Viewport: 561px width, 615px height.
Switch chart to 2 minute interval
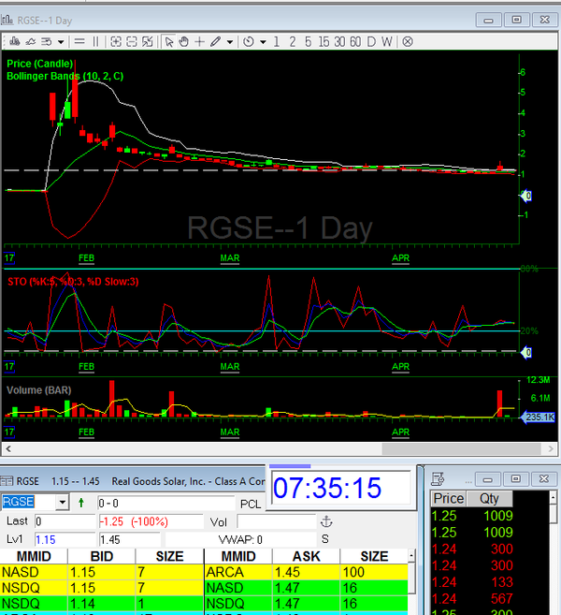293,41
